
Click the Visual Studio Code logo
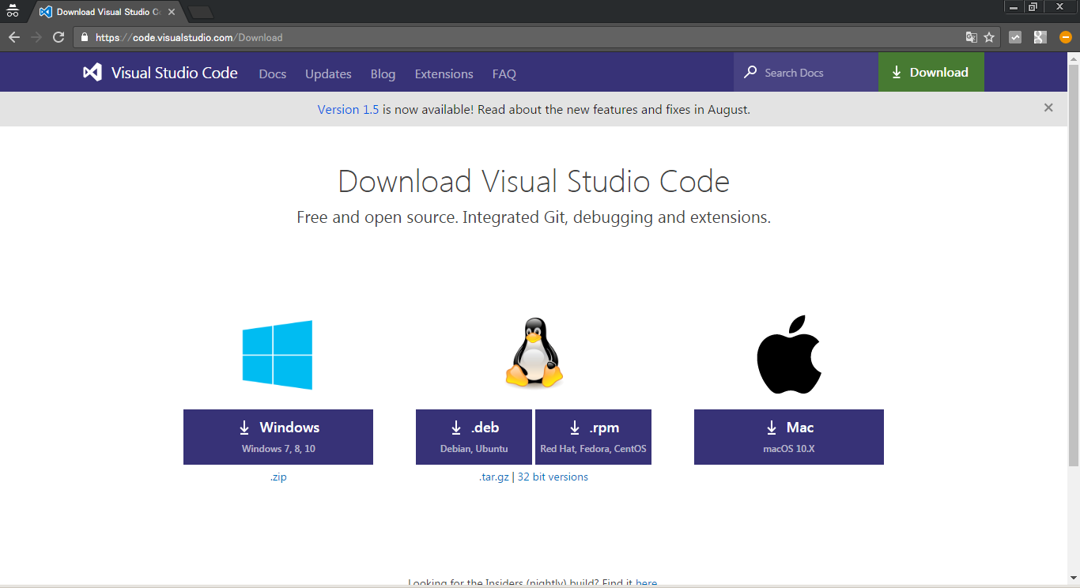click(x=93, y=72)
